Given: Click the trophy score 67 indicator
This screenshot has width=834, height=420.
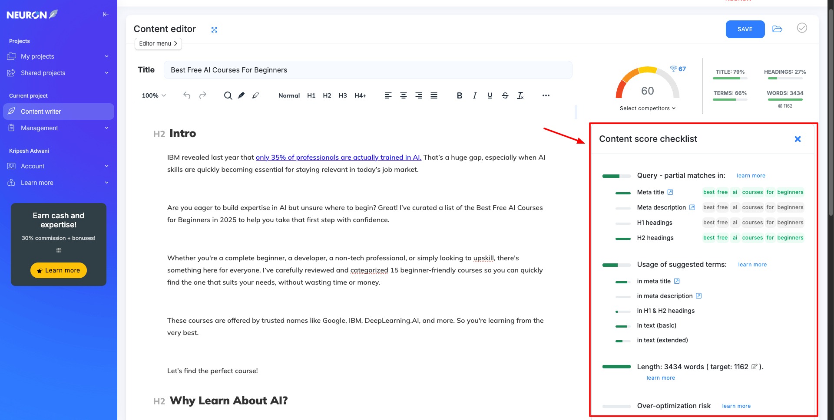Looking at the screenshot, I should (x=678, y=69).
